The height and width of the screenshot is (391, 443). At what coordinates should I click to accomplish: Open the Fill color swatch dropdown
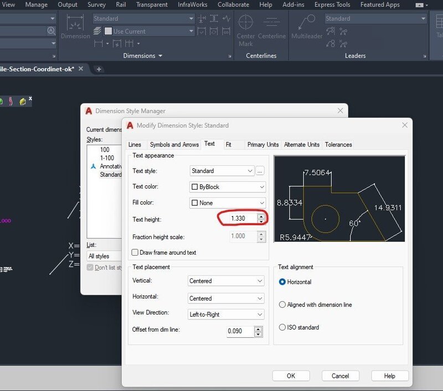227,203
